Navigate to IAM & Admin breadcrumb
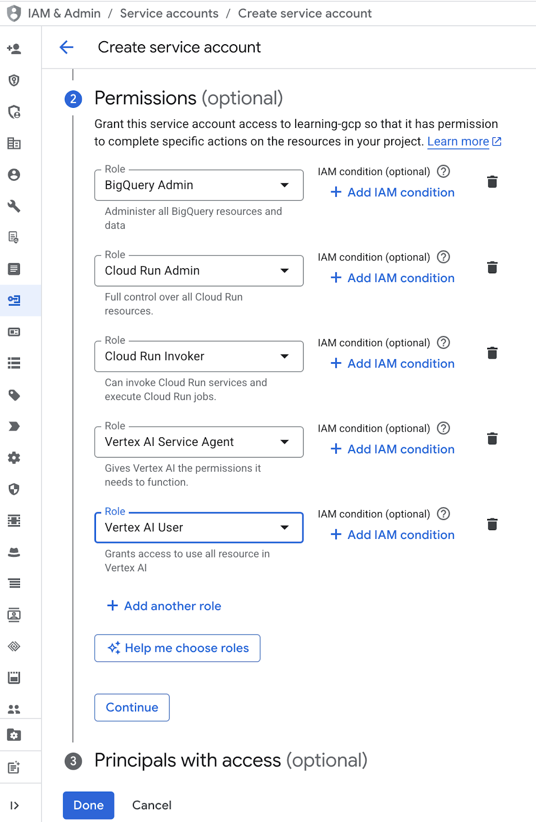The image size is (536, 822). pos(64,13)
